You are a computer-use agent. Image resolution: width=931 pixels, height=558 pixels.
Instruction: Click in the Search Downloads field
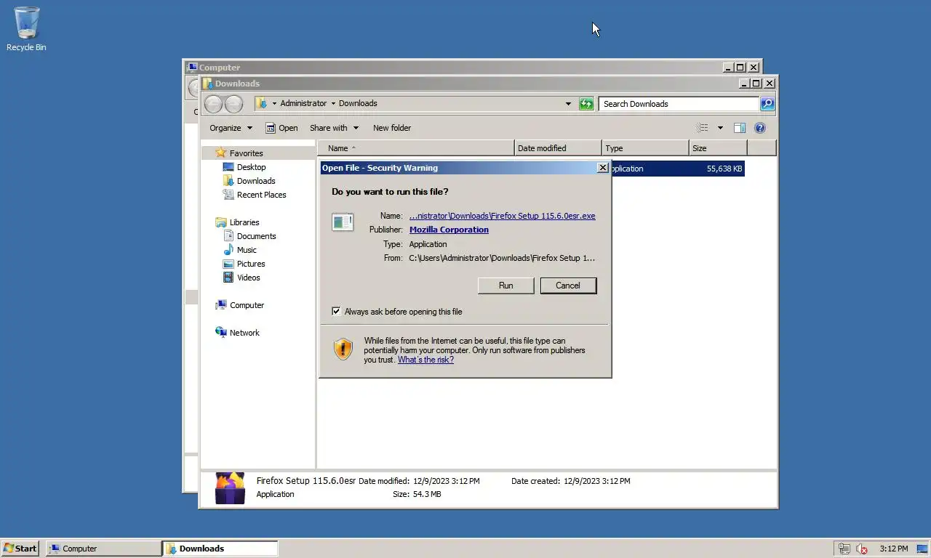point(679,104)
